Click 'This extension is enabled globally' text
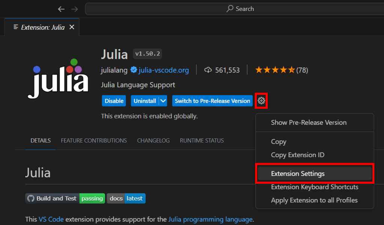The height and width of the screenshot is (225, 384). [149, 116]
